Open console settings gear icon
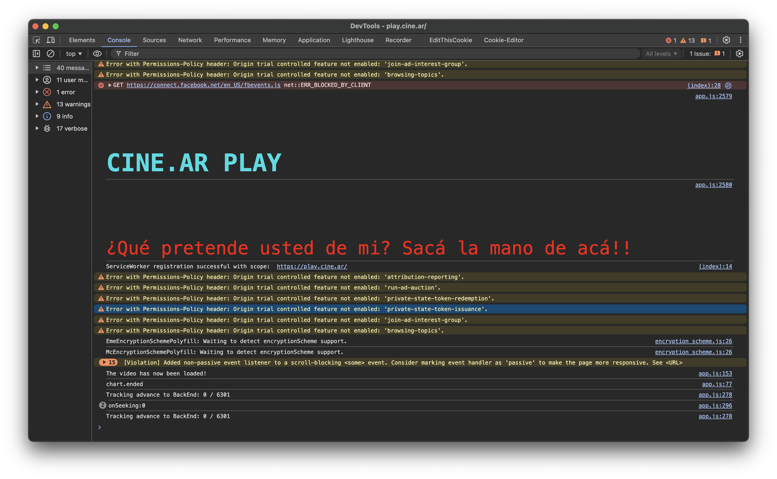777x479 pixels. click(739, 54)
